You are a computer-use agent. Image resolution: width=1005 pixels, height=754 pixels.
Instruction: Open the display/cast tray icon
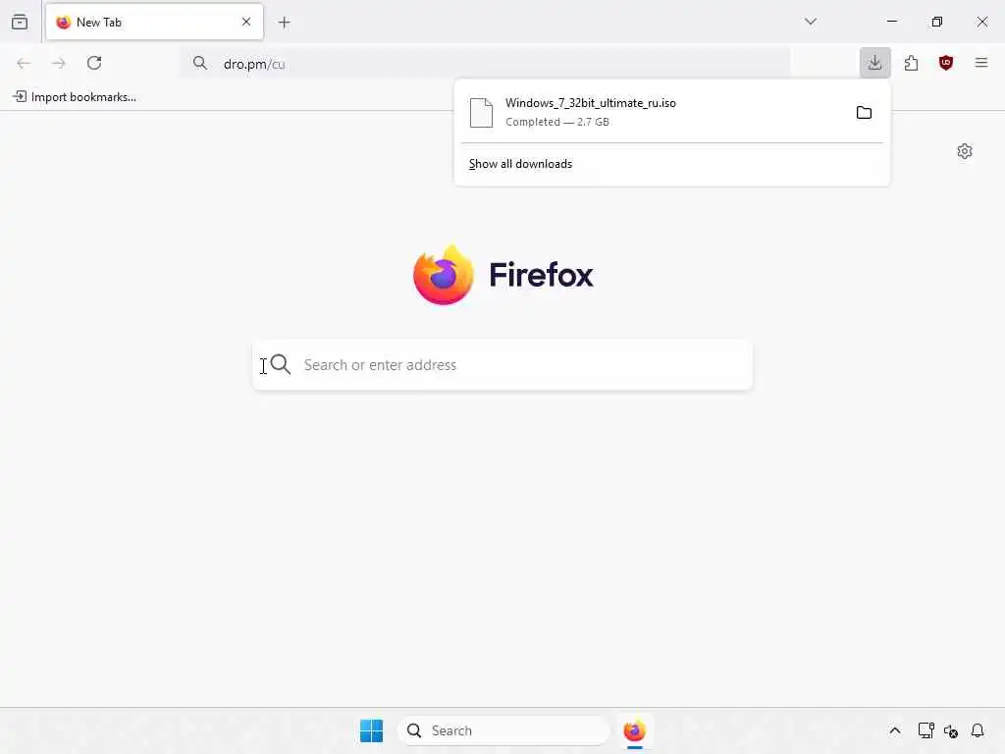pyautogui.click(x=926, y=730)
